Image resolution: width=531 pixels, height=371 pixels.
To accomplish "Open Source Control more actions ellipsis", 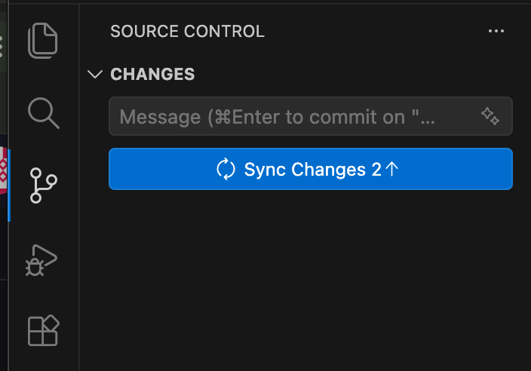I will (x=496, y=31).
